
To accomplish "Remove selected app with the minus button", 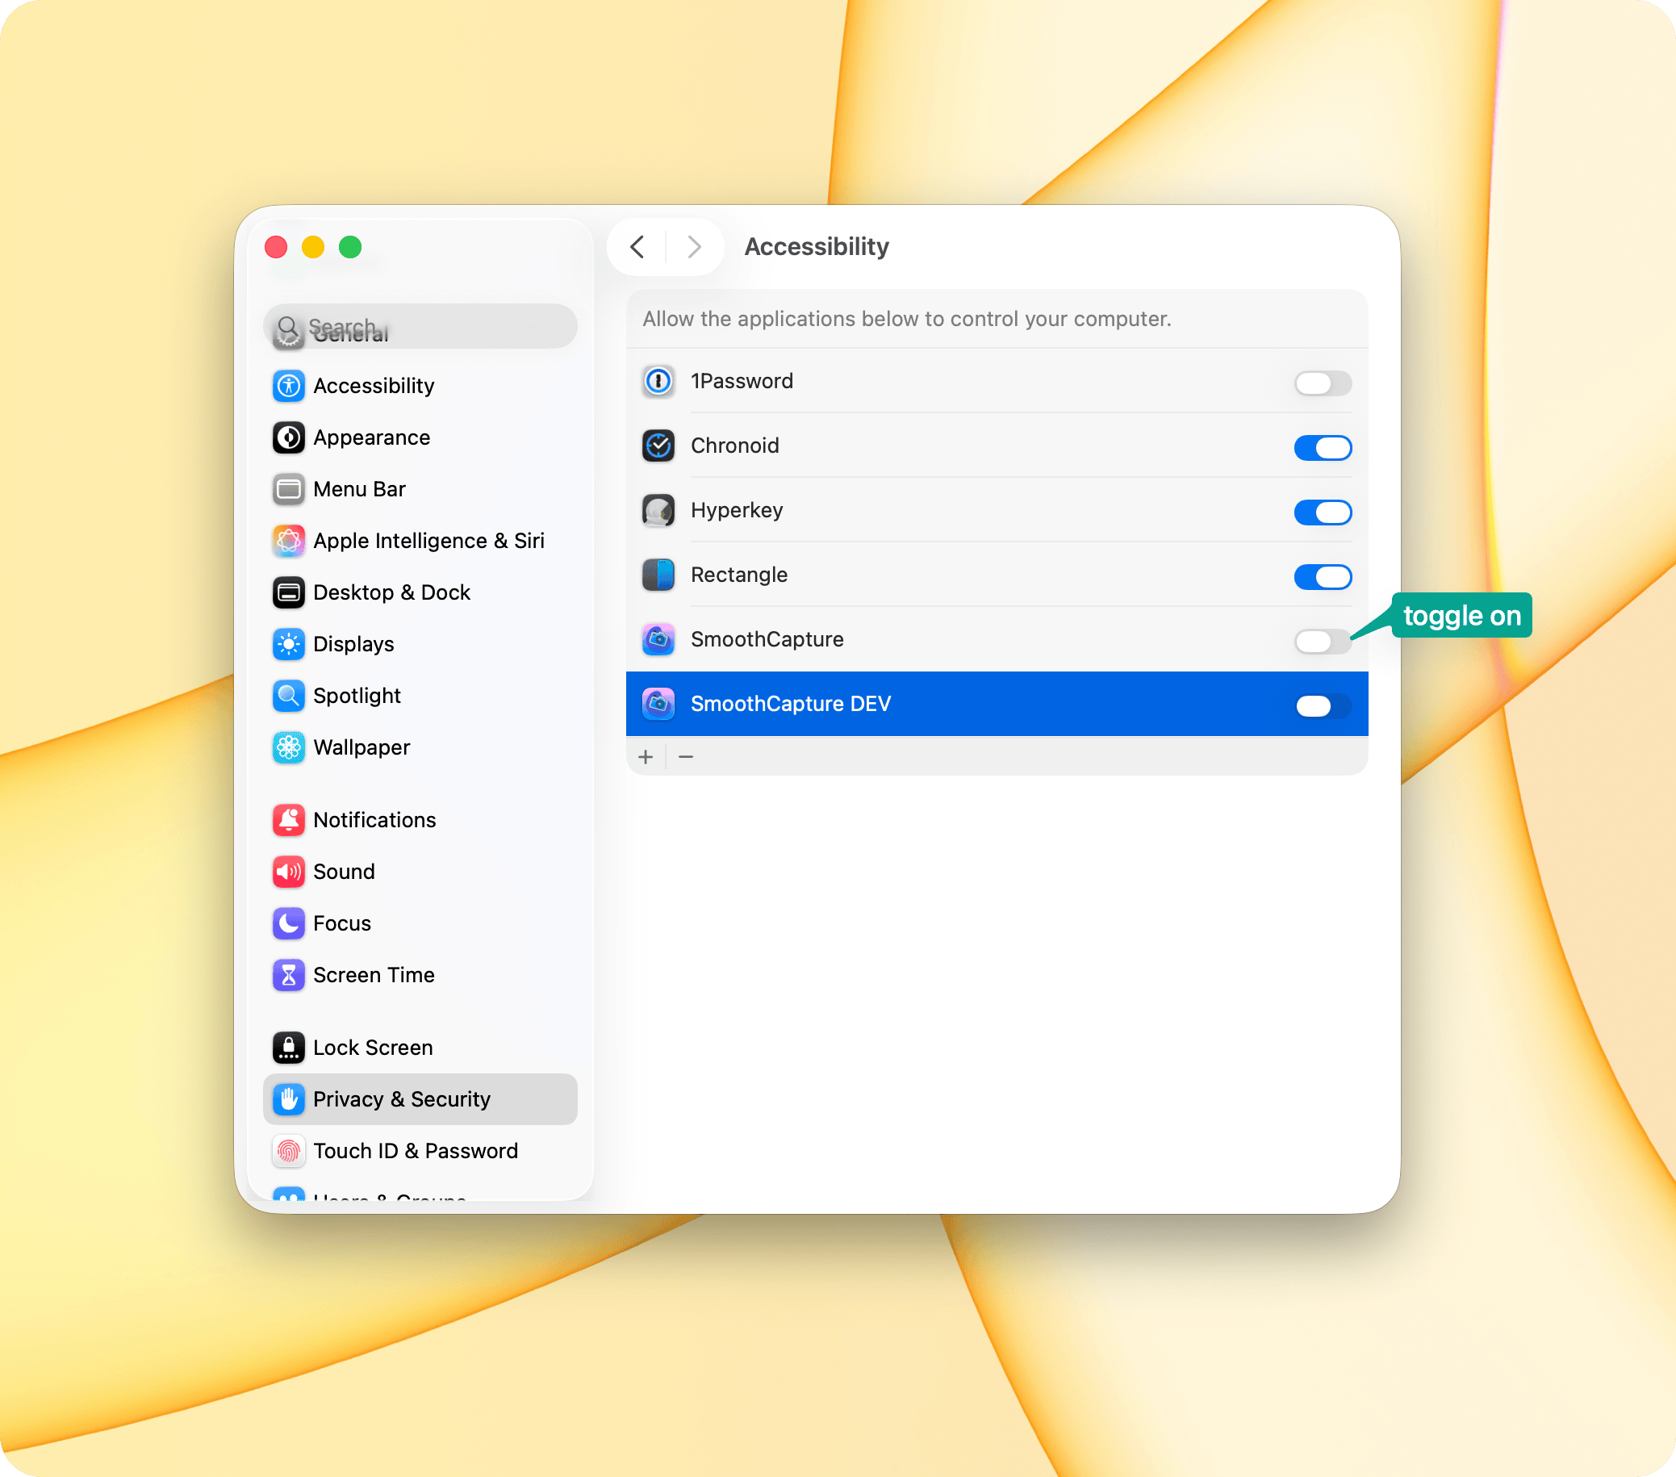I will pyautogui.click(x=687, y=757).
